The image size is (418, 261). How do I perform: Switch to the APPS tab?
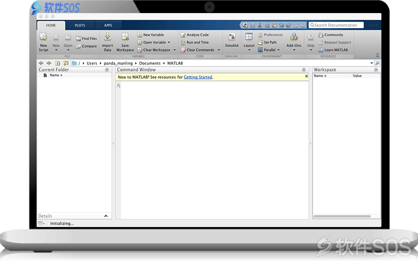pyautogui.click(x=108, y=25)
